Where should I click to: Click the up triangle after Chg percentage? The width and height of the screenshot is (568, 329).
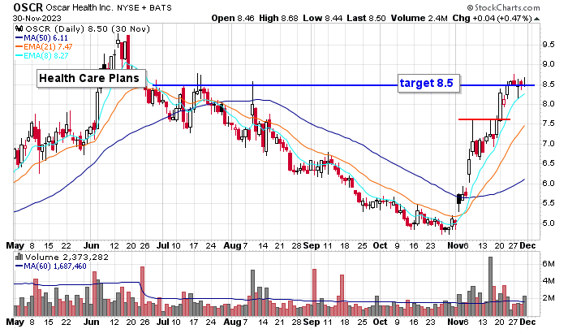click(536, 18)
